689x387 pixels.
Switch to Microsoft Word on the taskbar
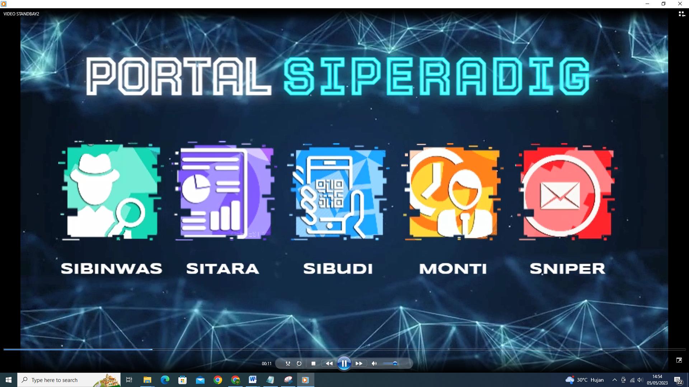pos(253,380)
